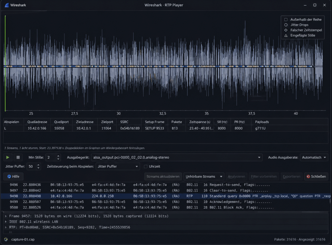Close the window with the X icon
Image resolution: width=332 pixels, height=245 pixels.
click(x=324, y=5)
